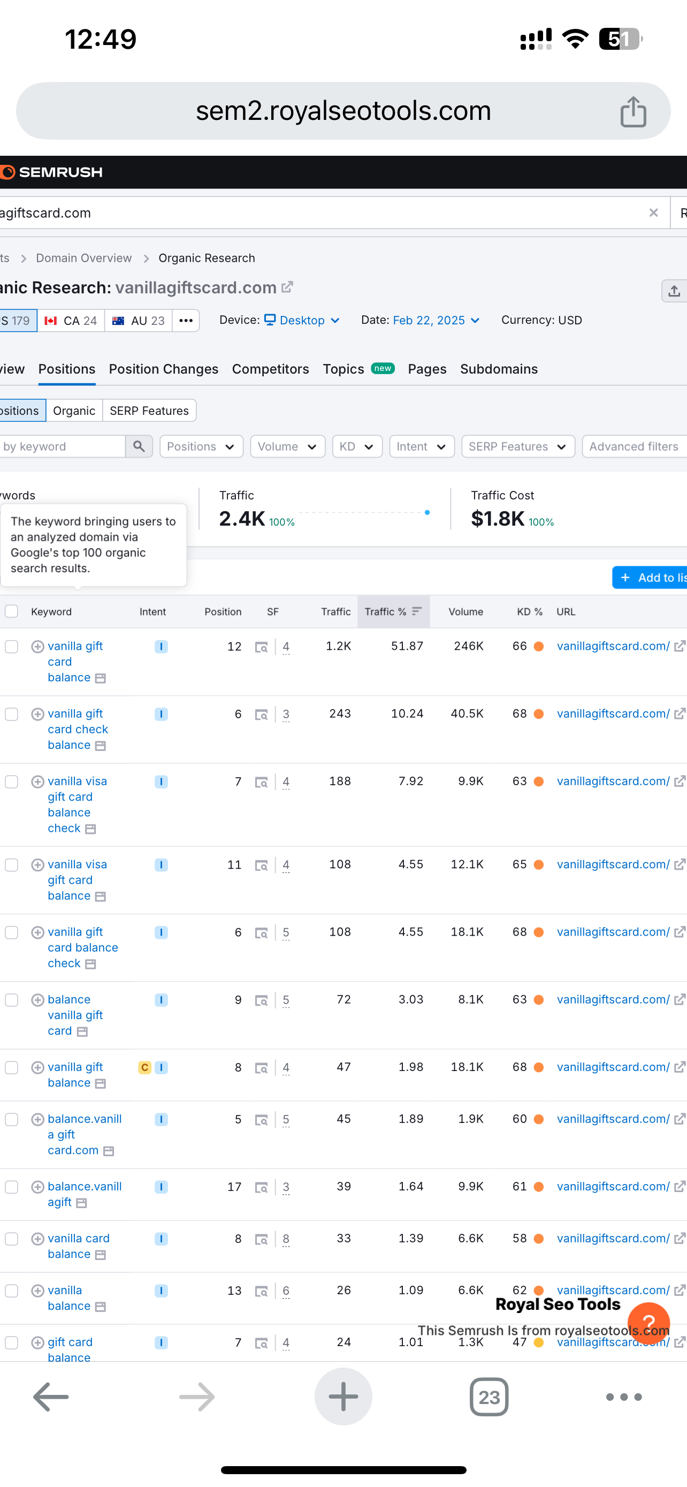Open the Pages tab
The image size is (687, 1487).
427,369
